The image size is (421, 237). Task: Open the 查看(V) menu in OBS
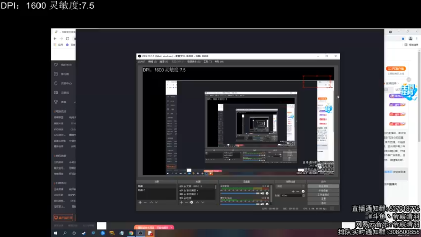click(x=164, y=62)
